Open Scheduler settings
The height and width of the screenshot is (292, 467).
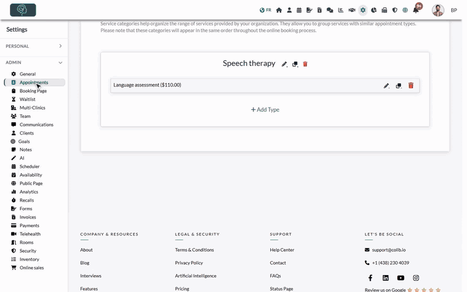coord(30,166)
